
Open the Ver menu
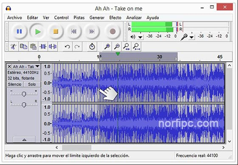(x=46, y=18)
